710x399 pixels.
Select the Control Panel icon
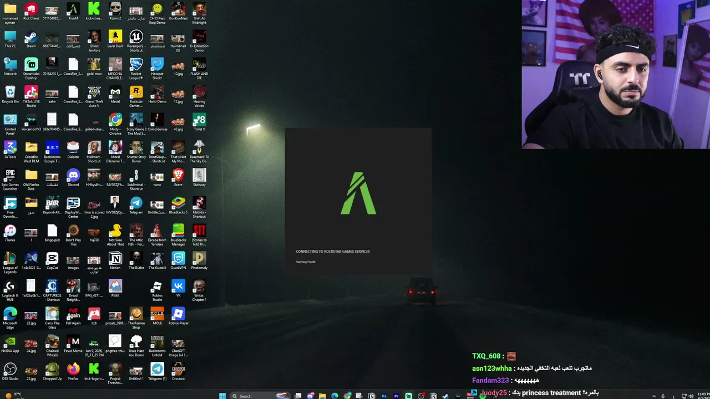point(10,125)
